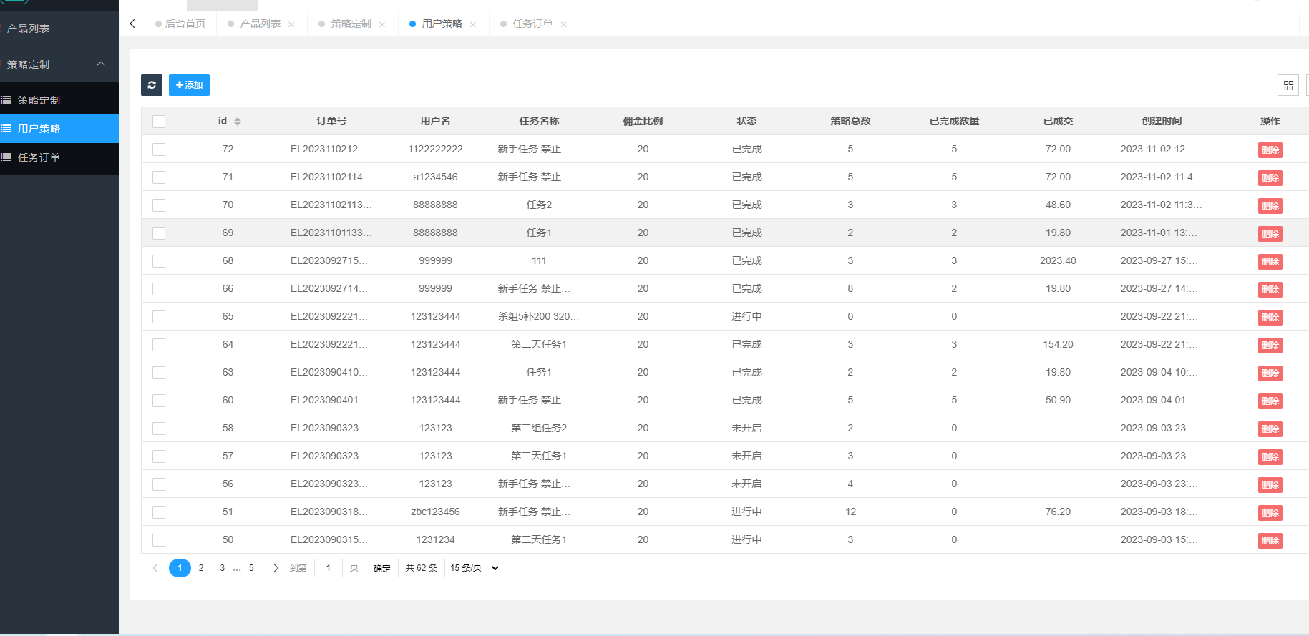This screenshot has width=1309, height=636.
Task: Go to page 5 in pagination
Action: (251, 568)
